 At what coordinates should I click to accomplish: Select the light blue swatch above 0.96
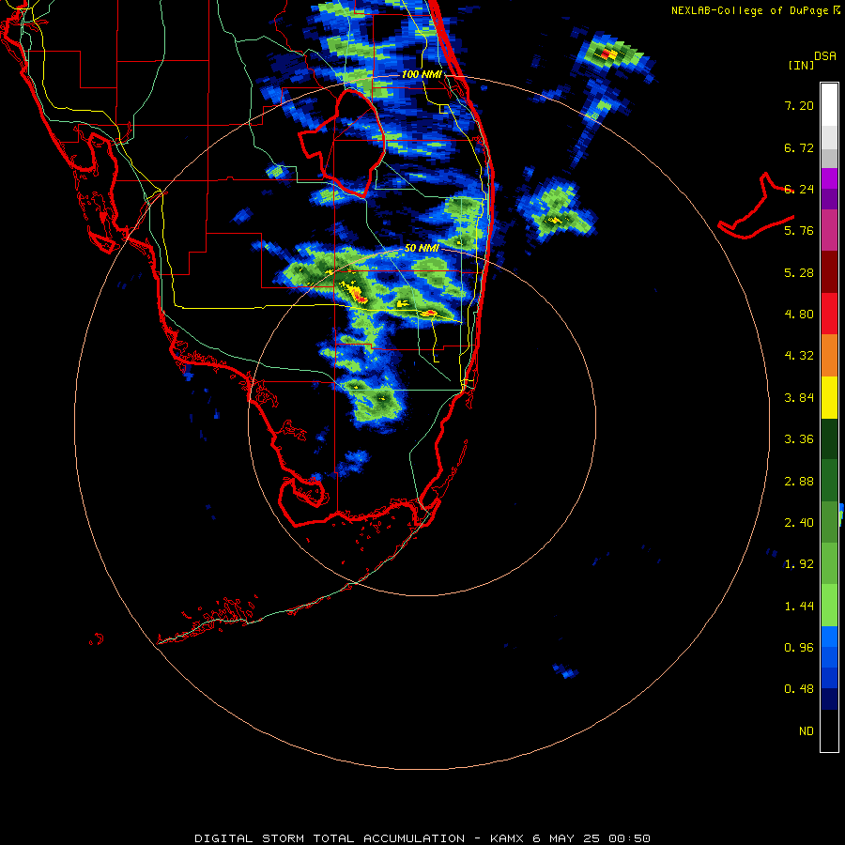coord(829,637)
